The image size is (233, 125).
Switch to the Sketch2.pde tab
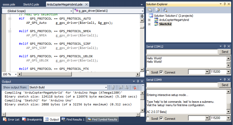pos(31,4)
